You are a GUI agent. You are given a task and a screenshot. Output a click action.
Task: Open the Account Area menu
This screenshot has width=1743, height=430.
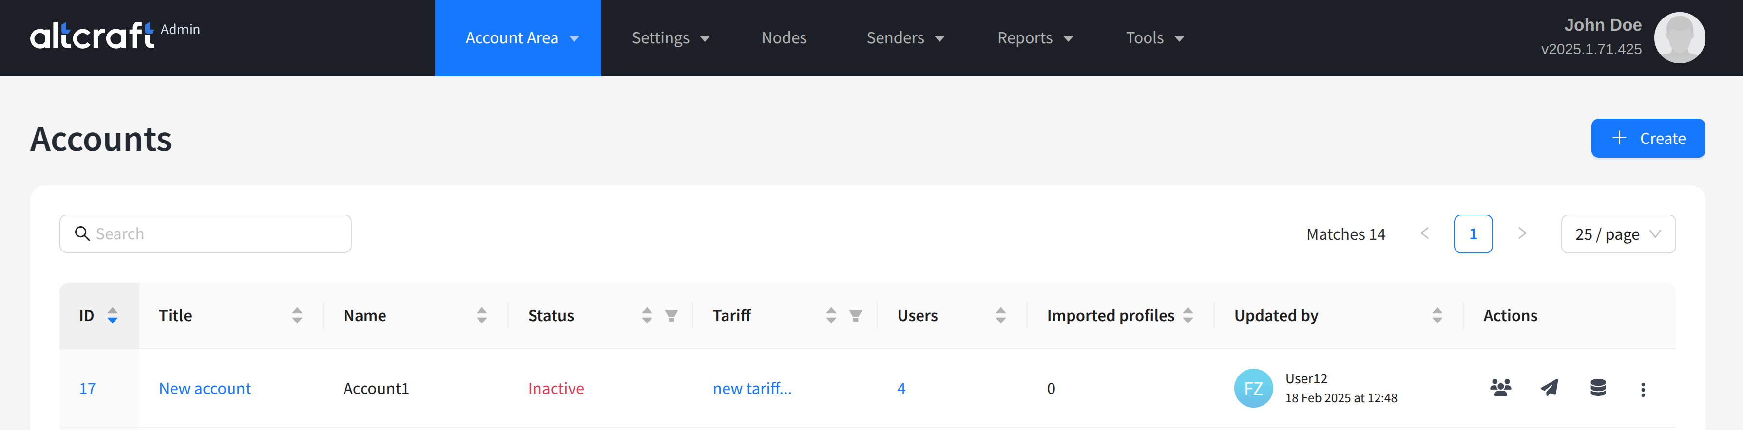(518, 38)
